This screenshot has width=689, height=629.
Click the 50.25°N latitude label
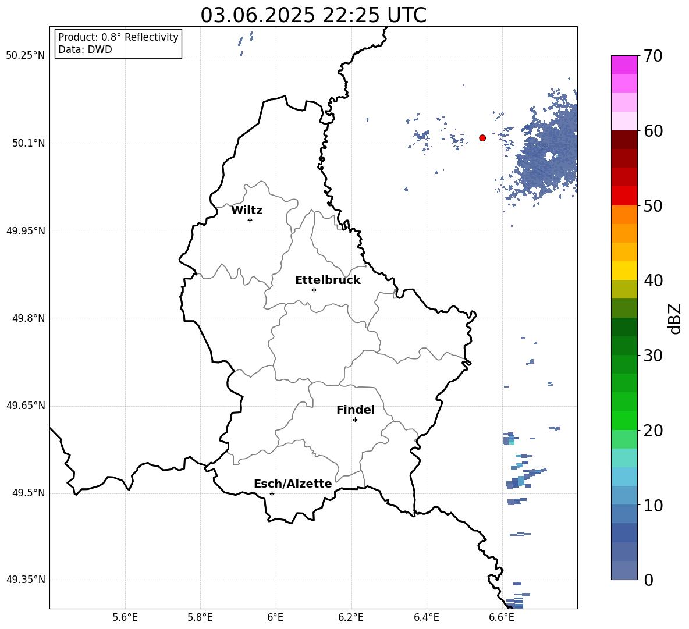pyautogui.click(x=26, y=56)
